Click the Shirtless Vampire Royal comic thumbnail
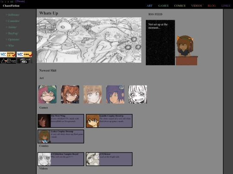This screenshot has height=174, width=233. tap(44, 159)
